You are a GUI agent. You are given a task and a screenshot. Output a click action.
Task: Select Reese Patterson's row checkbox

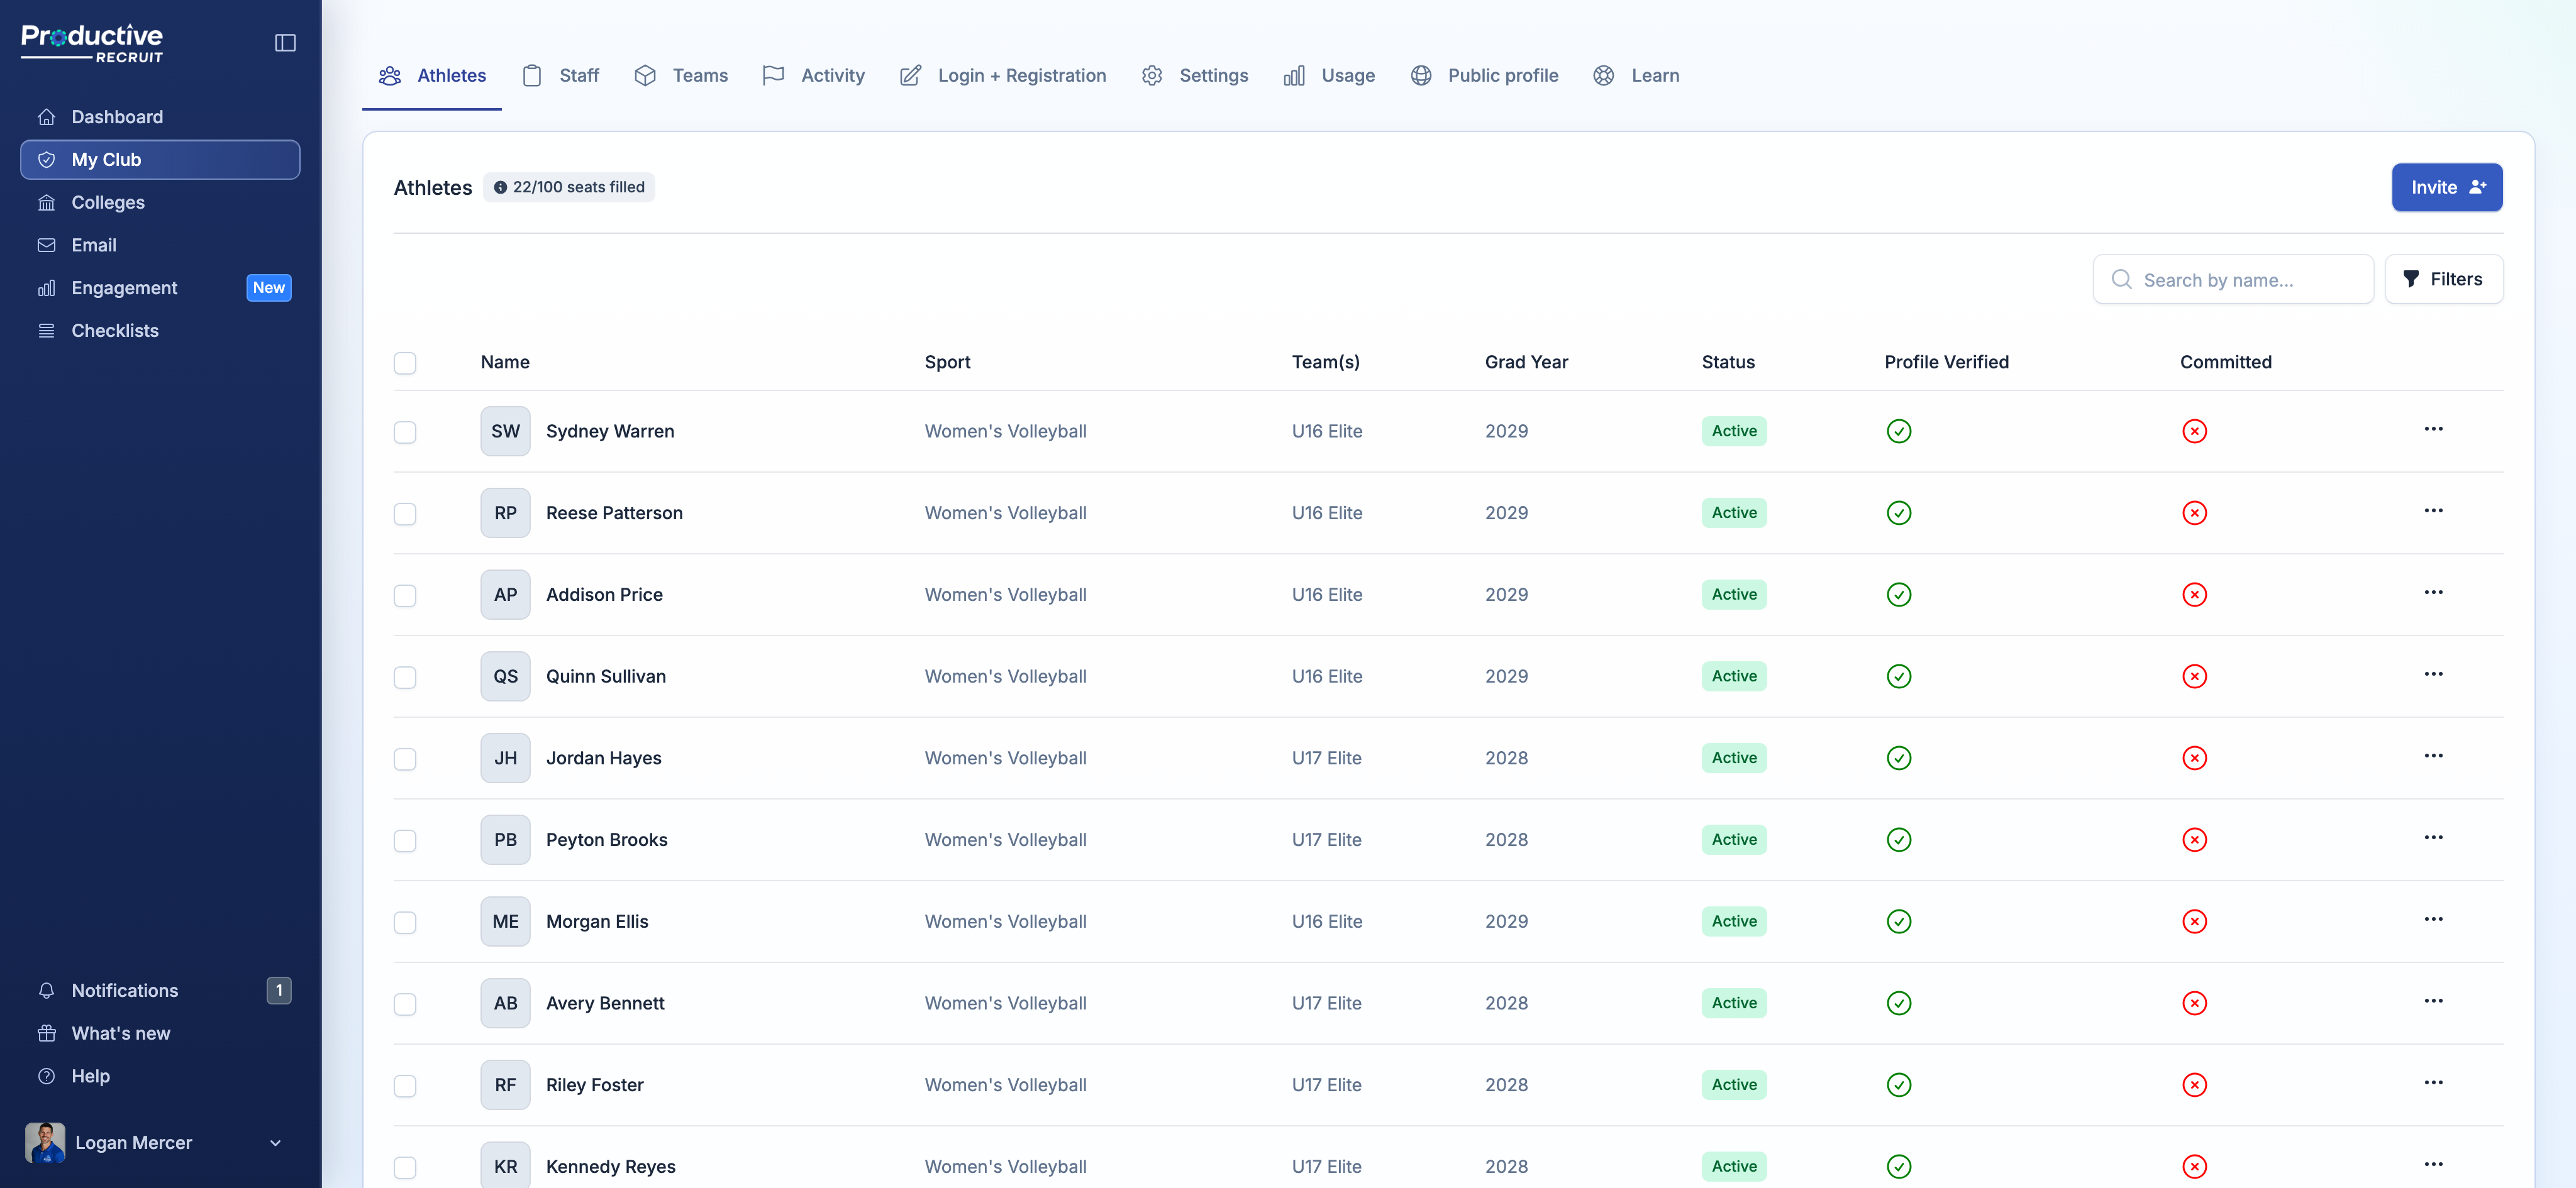pos(405,514)
